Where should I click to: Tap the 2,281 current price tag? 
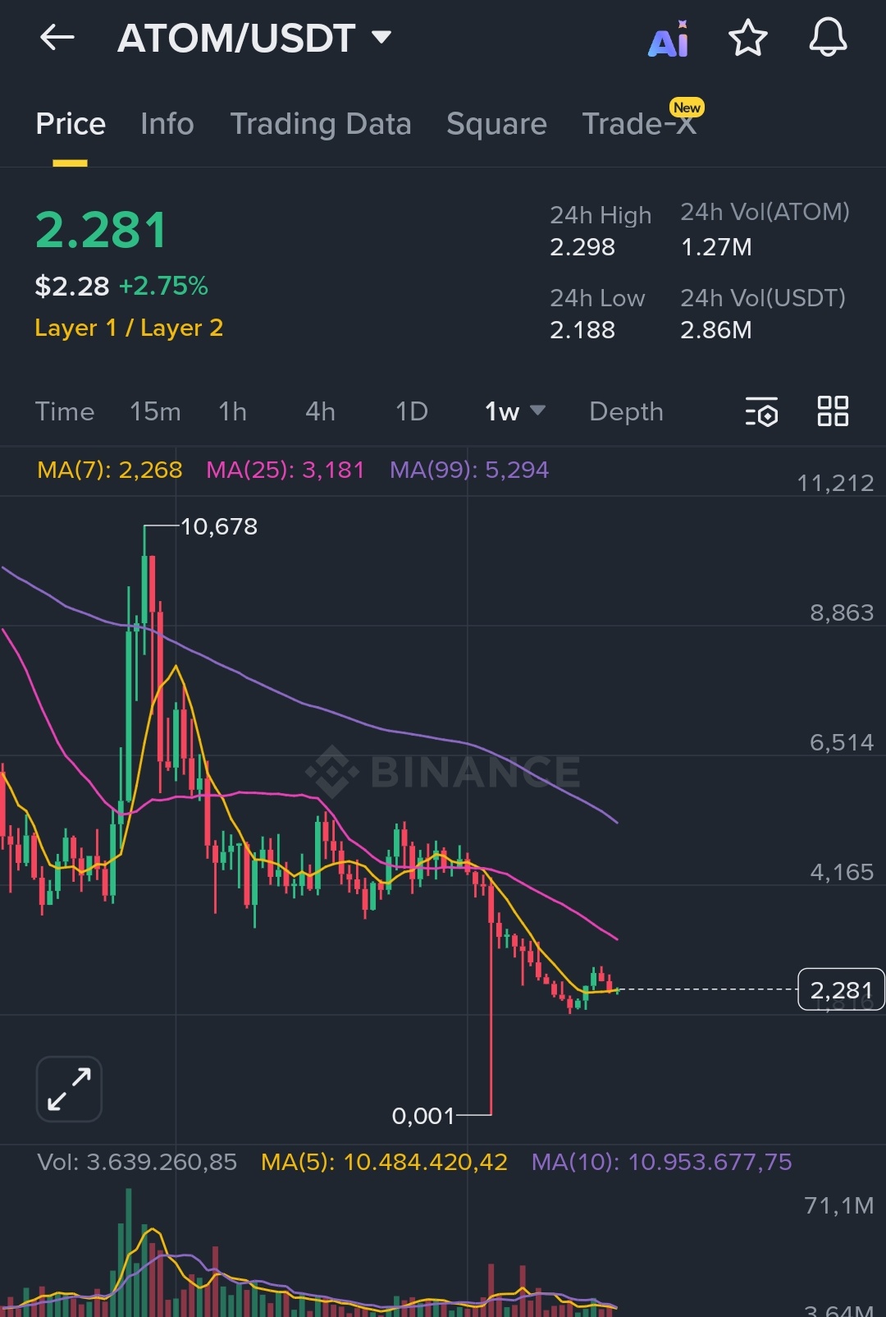(x=841, y=990)
